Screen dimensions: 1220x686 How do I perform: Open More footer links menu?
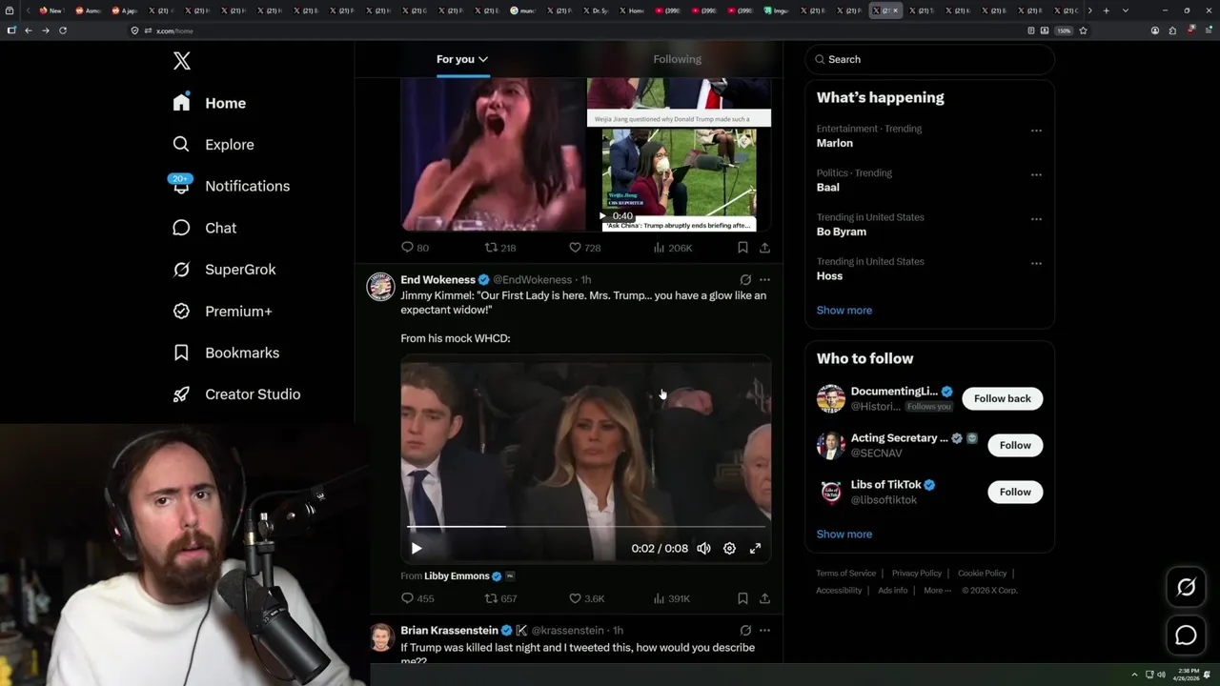pos(937,590)
